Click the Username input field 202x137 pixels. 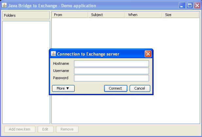click(x=111, y=71)
